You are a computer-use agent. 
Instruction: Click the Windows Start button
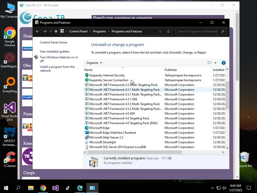pos(6,188)
